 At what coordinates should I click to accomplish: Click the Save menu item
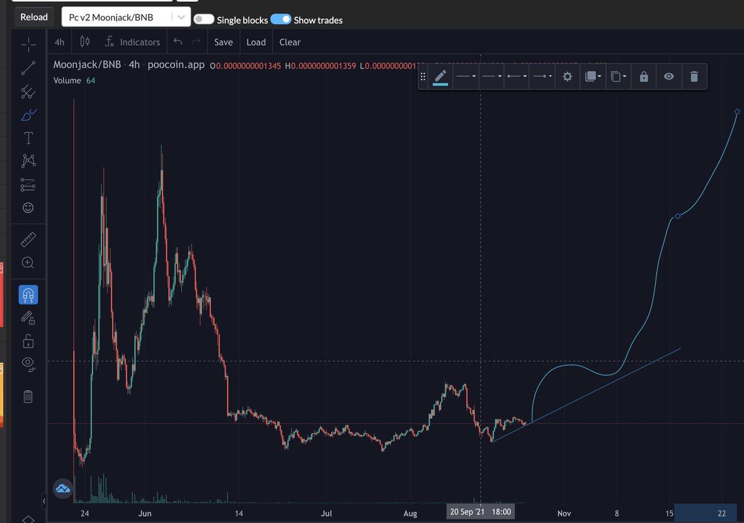[223, 42]
